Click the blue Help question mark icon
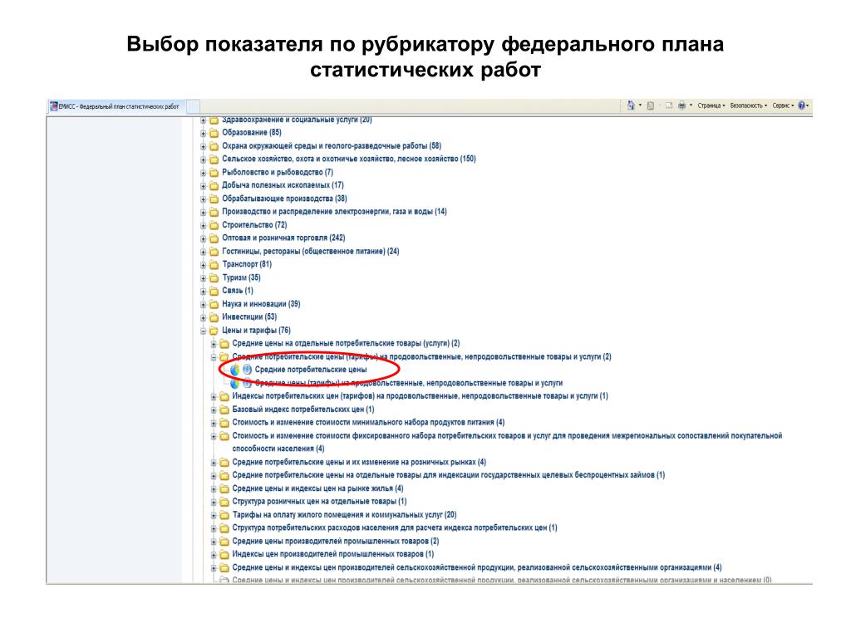Image resolution: width=851 pixels, height=638 pixels. [x=802, y=106]
